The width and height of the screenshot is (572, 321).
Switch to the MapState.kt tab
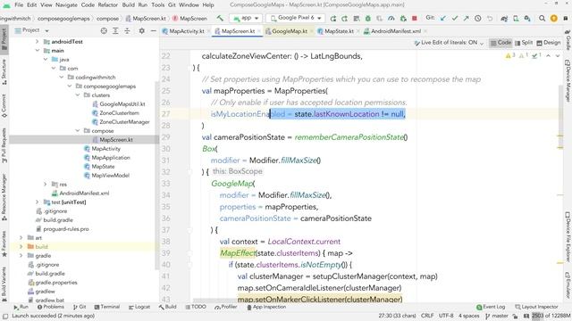pos(339,31)
